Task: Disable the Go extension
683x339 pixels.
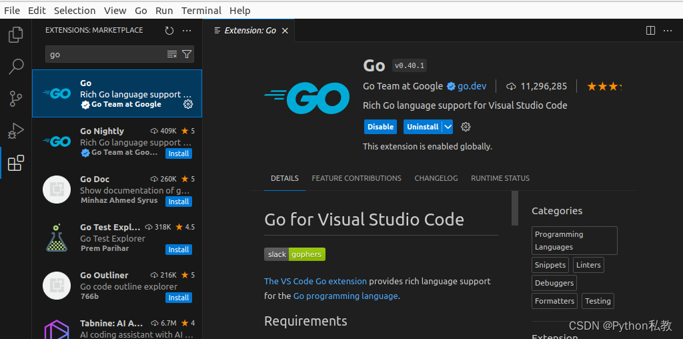Action: tap(380, 127)
